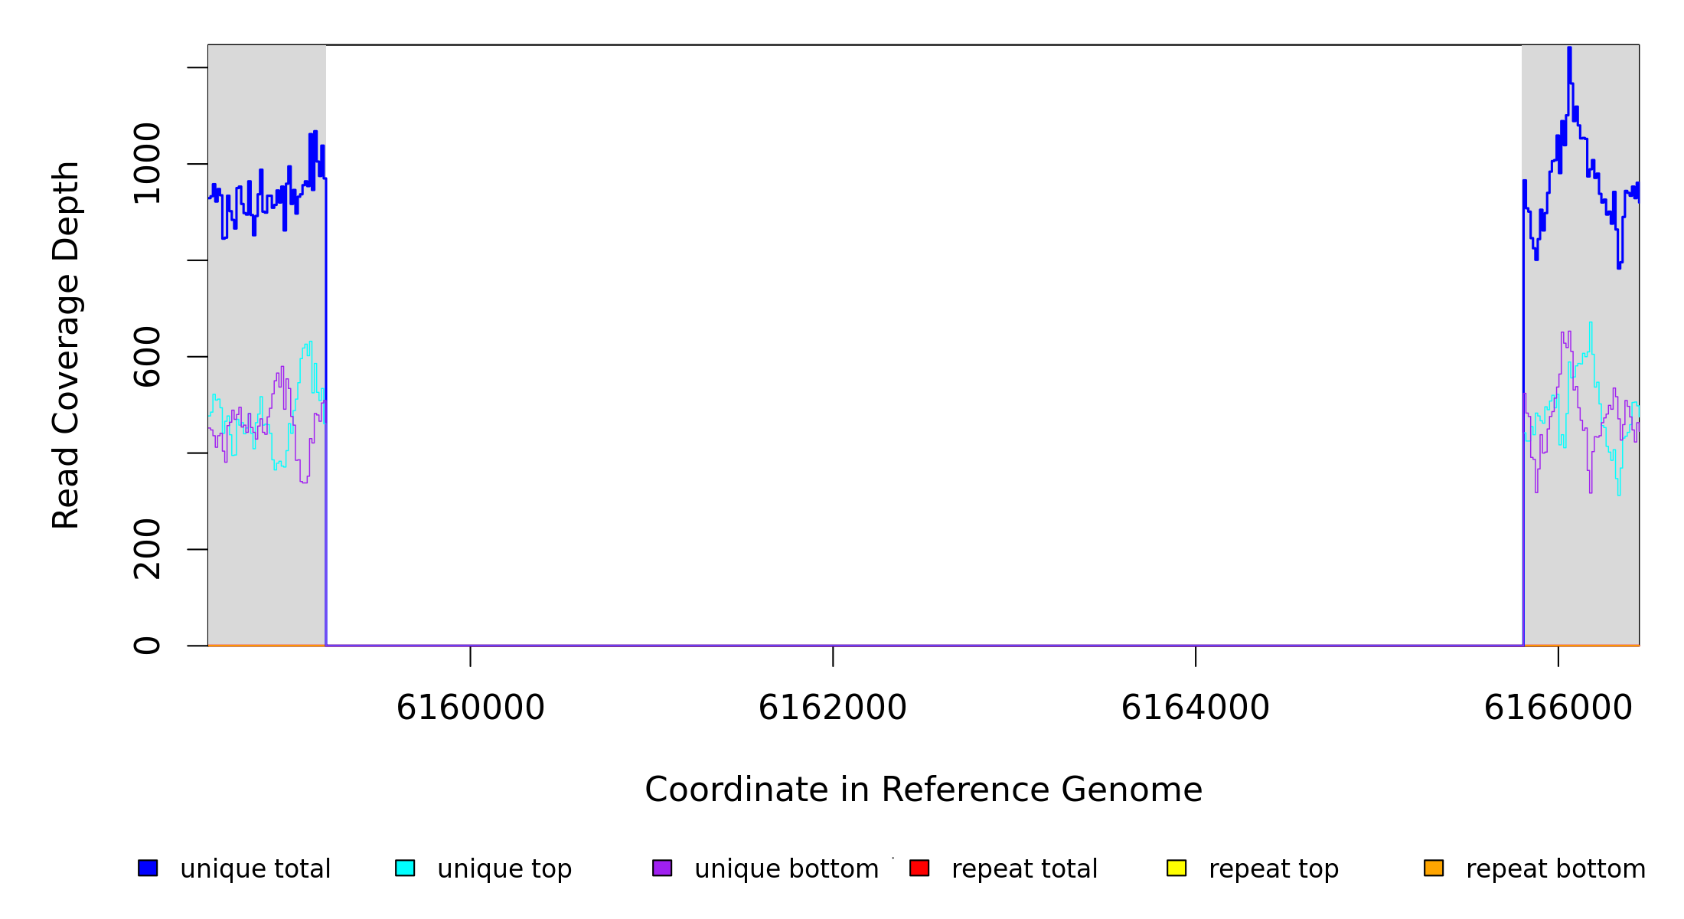Select the "unique total" legend label
This screenshot has height=919, width=1684.
255,869
